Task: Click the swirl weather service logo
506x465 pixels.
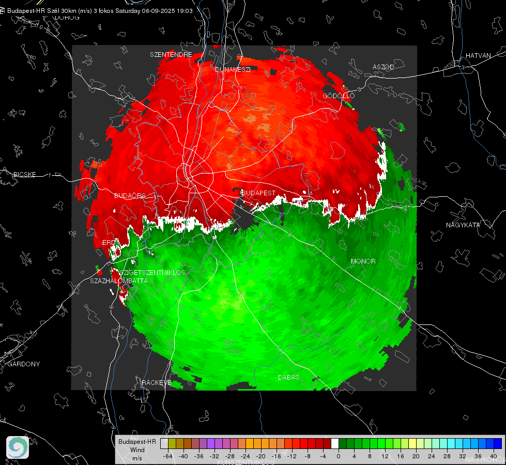Action: (18, 447)
